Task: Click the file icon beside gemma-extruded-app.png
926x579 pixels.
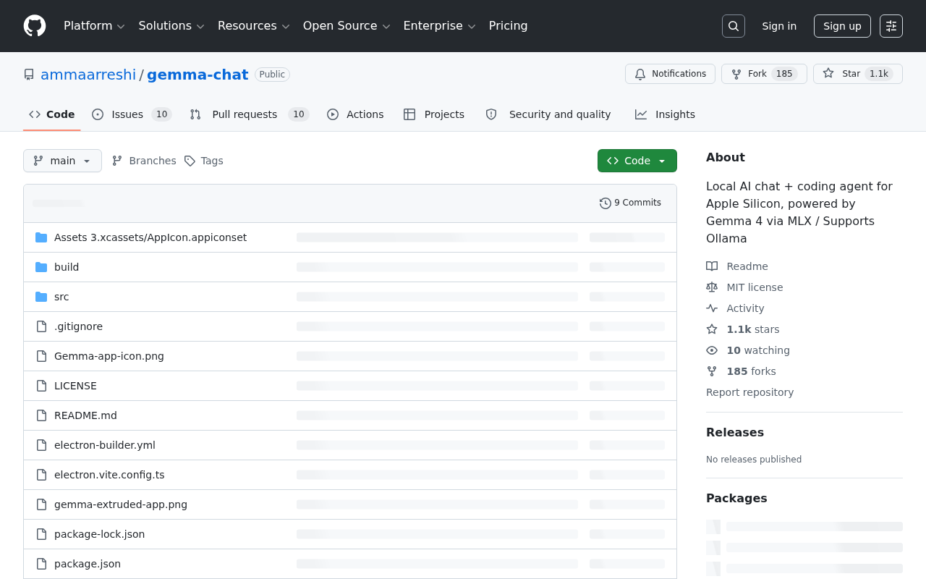Action: point(41,504)
